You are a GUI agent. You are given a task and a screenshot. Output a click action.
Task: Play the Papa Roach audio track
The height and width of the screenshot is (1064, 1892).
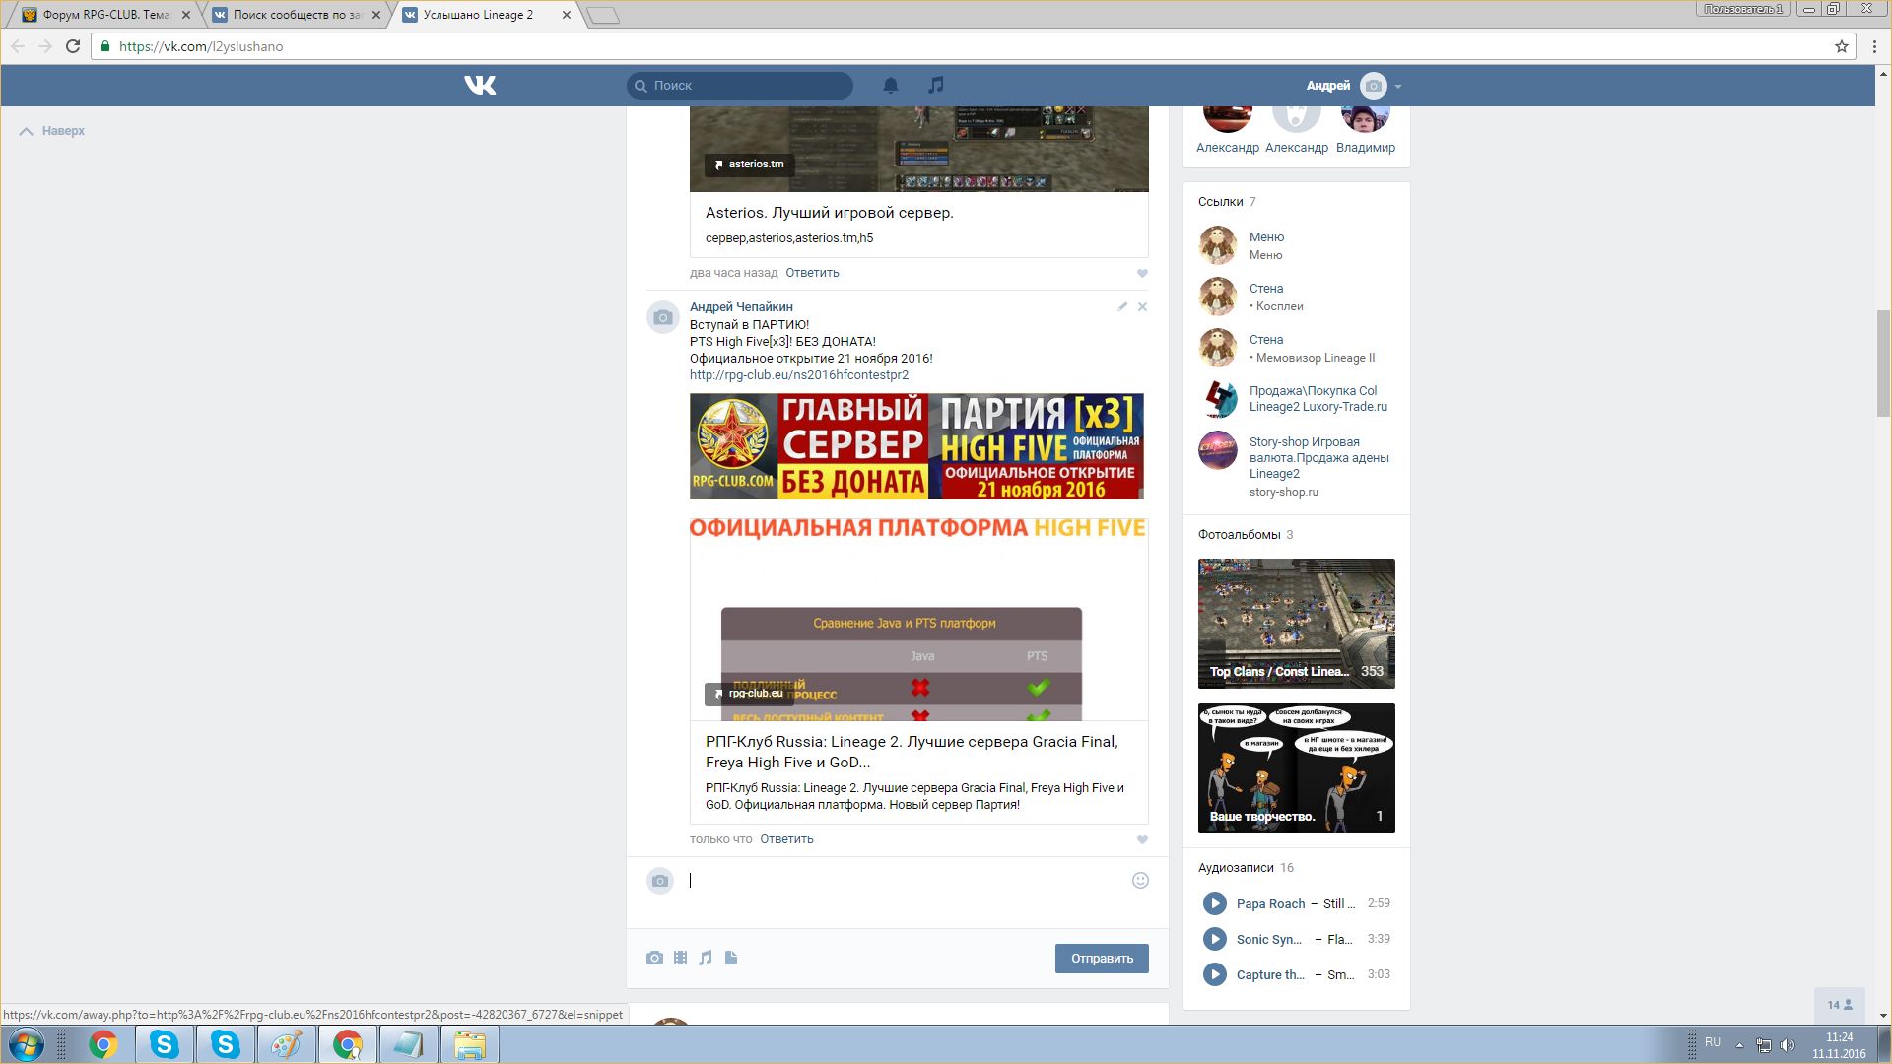tap(1214, 903)
